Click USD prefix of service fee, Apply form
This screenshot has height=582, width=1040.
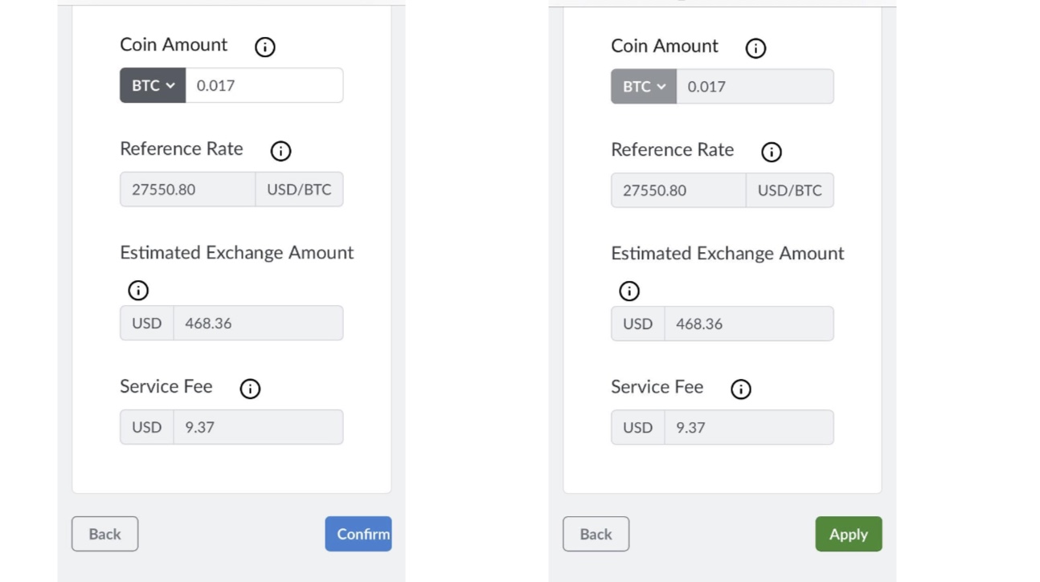point(638,427)
